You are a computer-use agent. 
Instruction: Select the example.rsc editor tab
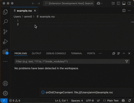[x=24, y=11]
